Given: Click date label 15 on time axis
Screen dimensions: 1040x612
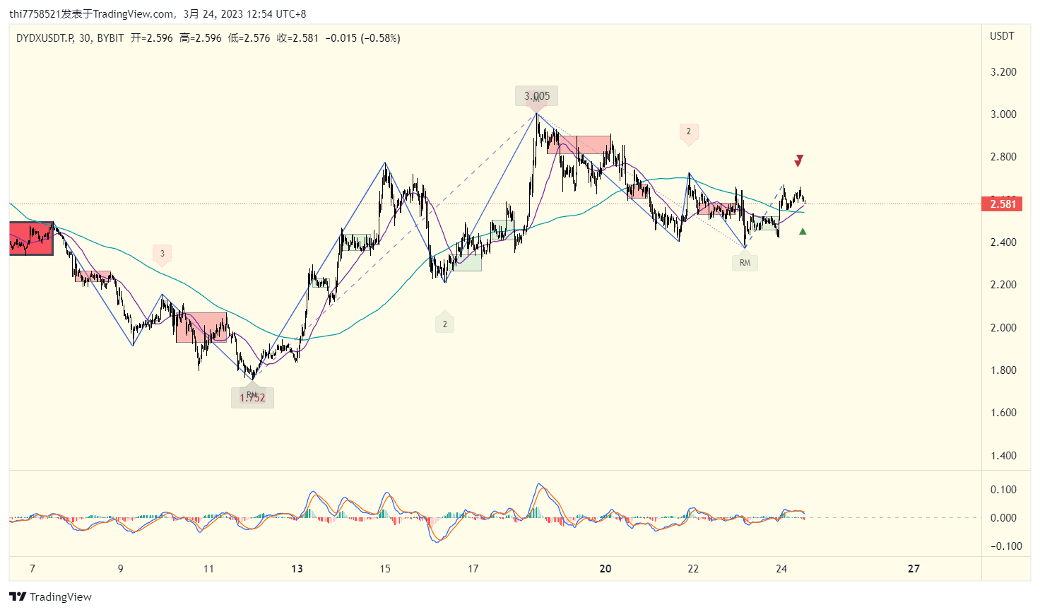Looking at the screenshot, I should pyautogui.click(x=385, y=569).
